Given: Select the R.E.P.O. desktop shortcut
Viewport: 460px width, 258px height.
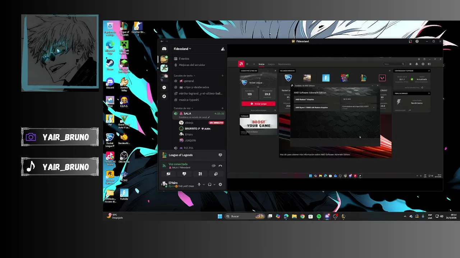Looking at the screenshot, I should [124, 102].
